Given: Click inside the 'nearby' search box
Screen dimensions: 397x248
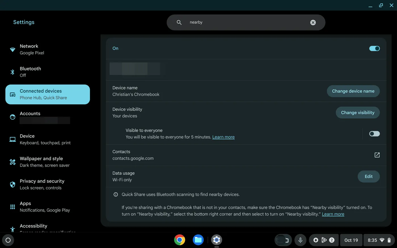Looking at the screenshot, I should (246, 22).
